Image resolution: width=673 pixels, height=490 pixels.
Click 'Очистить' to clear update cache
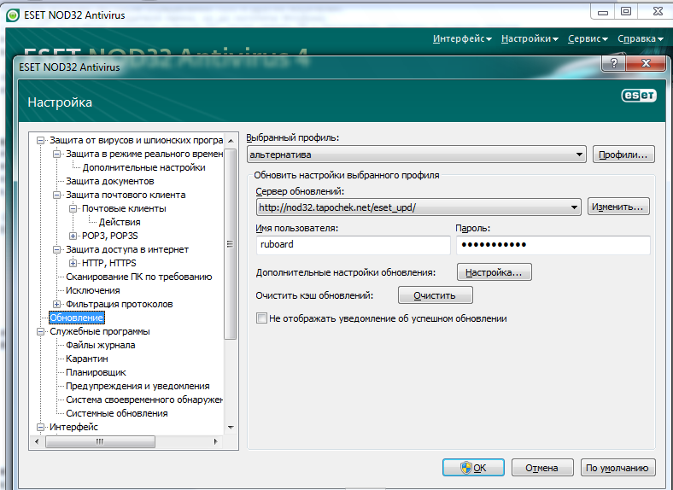pyautogui.click(x=436, y=295)
